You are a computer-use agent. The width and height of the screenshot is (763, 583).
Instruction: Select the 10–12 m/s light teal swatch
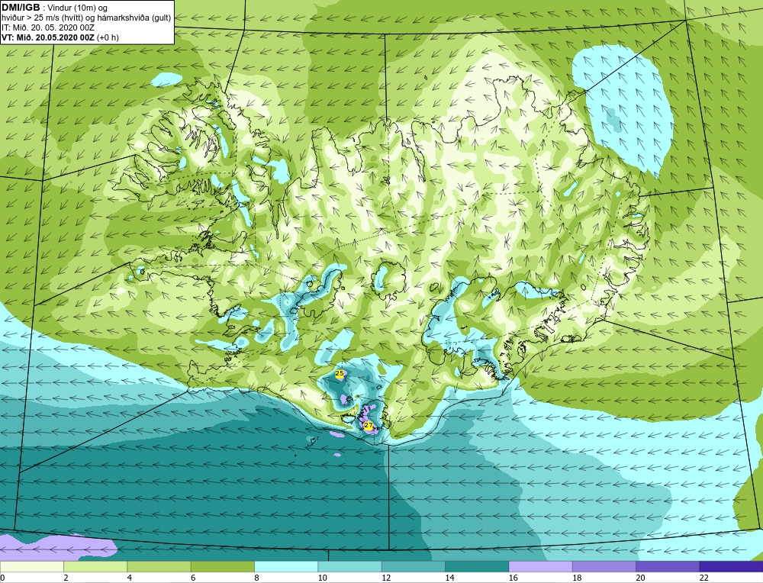tap(349, 566)
